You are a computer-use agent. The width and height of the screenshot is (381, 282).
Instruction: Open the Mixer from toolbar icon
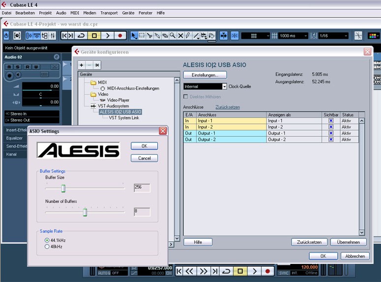(x=53, y=36)
